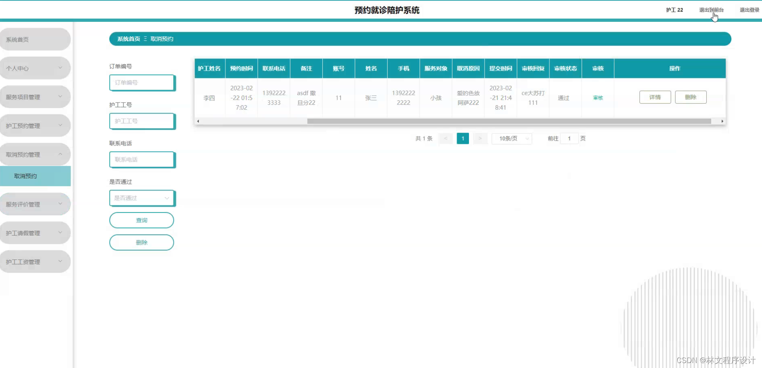The image size is (762, 368).
Task: Expand the 个人中心 sidebar menu
Action: (35, 68)
